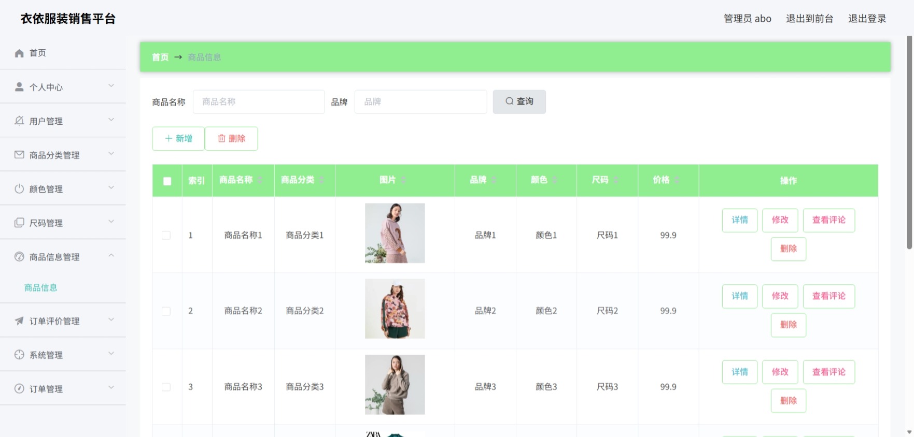Open the 商品信息 submenu item in the sidebar
Screen dimensions: 914x437
click(x=41, y=288)
